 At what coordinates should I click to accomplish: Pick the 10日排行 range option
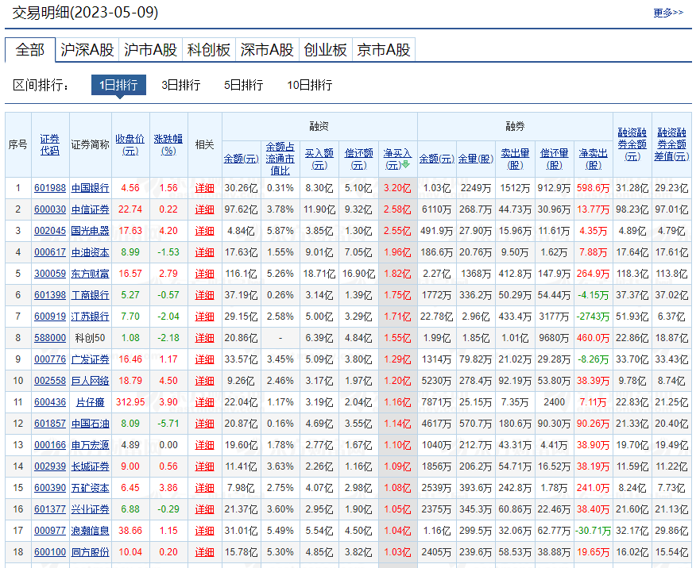point(309,85)
